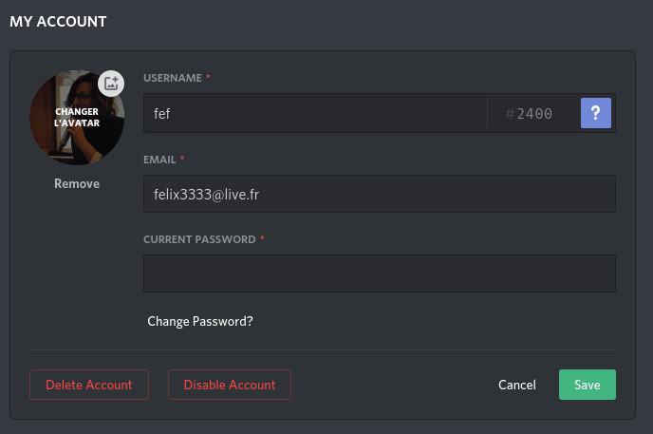Click the red asterisk beside EMAIL
The width and height of the screenshot is (653, 434).
(x=182, y=159)
